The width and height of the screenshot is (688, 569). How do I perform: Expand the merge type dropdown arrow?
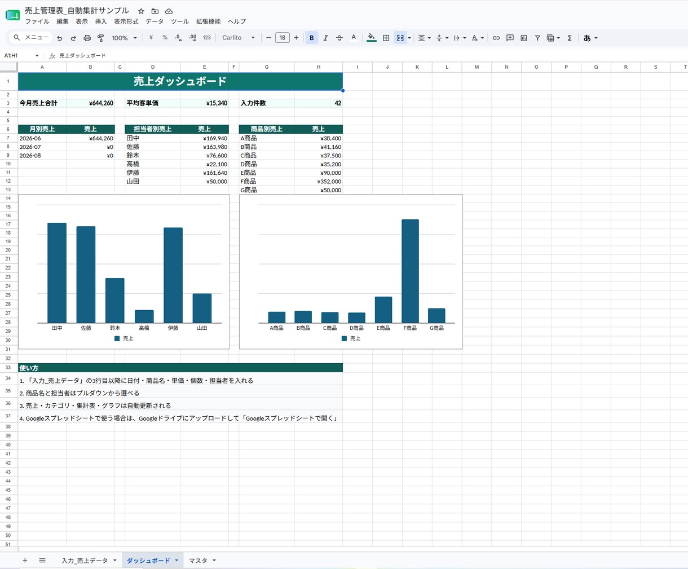(409, 38)
